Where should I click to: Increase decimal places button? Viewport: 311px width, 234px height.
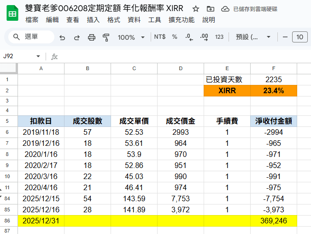coord(204,37)
